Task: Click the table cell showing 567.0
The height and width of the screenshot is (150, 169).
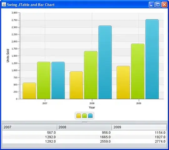Action: 29,133
